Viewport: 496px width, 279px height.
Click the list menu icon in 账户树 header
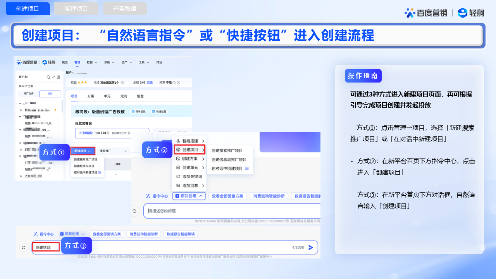[59, 77]
